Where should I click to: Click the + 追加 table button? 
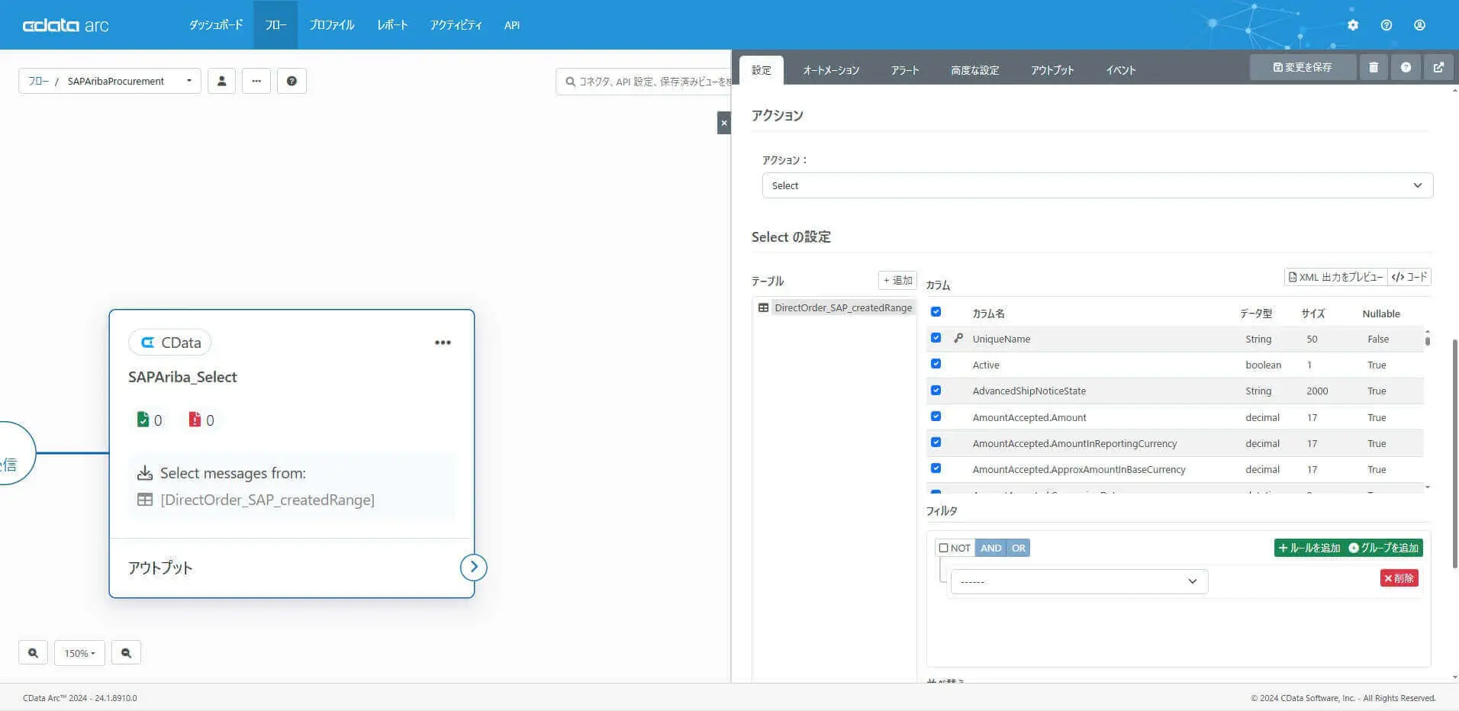[897, 280]
